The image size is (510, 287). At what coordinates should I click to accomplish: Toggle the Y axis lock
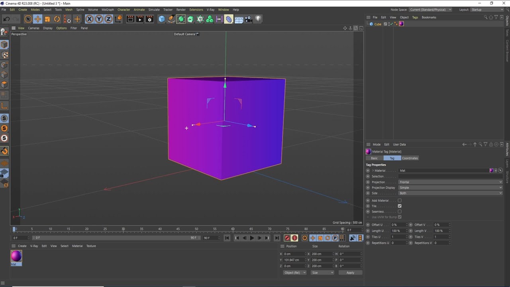(x=99, y=19)
